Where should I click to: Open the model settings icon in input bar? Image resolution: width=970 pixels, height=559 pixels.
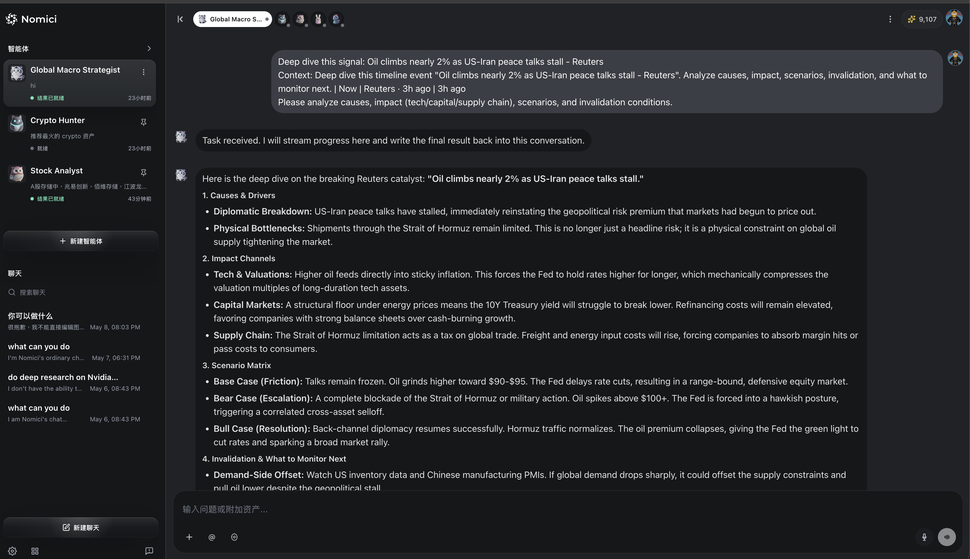coord(234,537)
